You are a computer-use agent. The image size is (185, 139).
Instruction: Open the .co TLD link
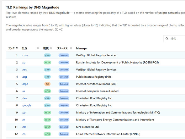(24, 113)
